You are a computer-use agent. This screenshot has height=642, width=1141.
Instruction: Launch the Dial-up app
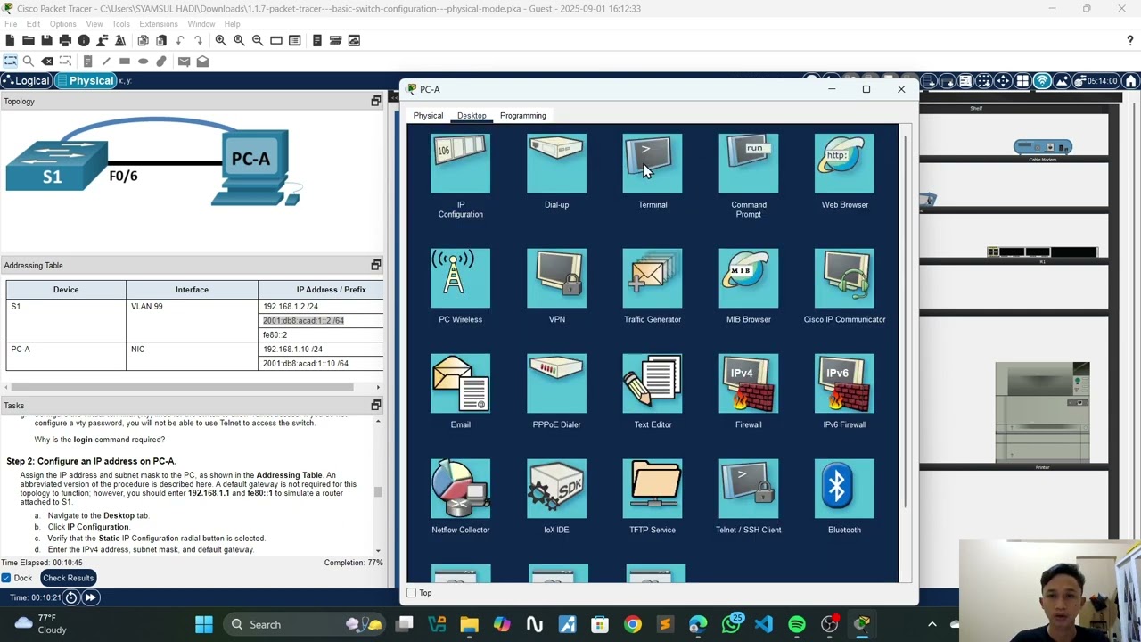click(x=556, y=164)
